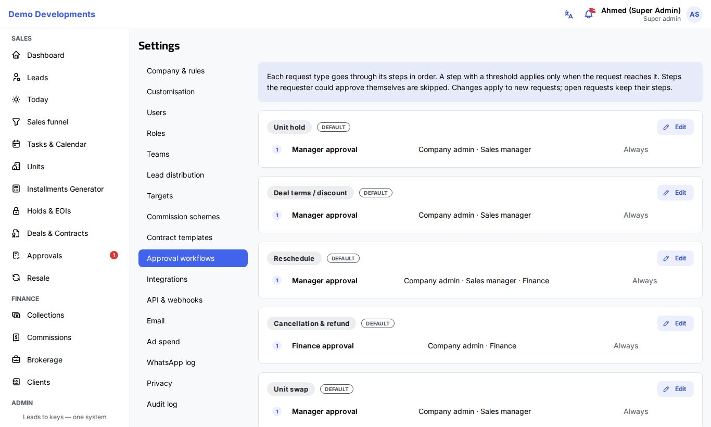This screenshot has height=427, width=711.
Task: Open Commission schemes settings
Action: point(193,217)
